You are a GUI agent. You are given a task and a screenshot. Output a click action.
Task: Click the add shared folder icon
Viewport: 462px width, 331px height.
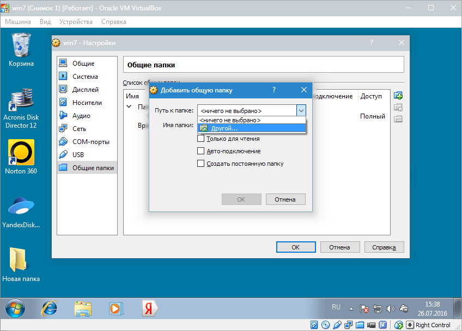point(398,96)
